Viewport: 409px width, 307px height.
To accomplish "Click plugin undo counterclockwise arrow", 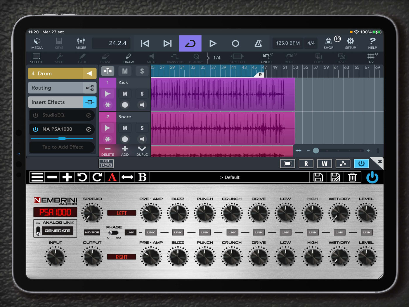I will point(82,177).
